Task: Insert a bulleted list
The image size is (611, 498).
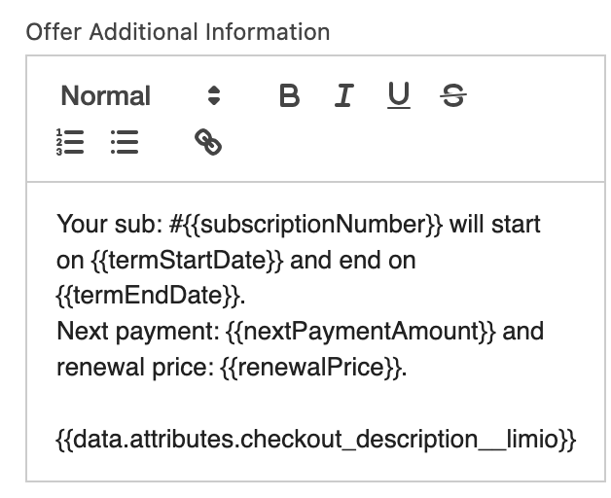Action: pyautogui.click(x=125, y=143)
